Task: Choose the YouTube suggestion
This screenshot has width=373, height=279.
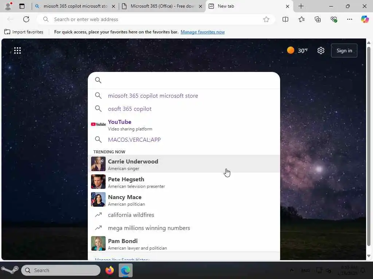Action: 184,125
